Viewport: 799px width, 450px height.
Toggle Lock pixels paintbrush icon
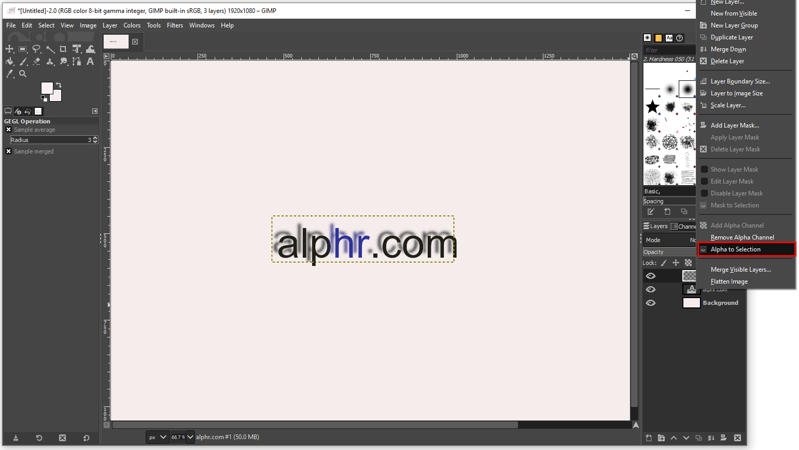[664, 263]
